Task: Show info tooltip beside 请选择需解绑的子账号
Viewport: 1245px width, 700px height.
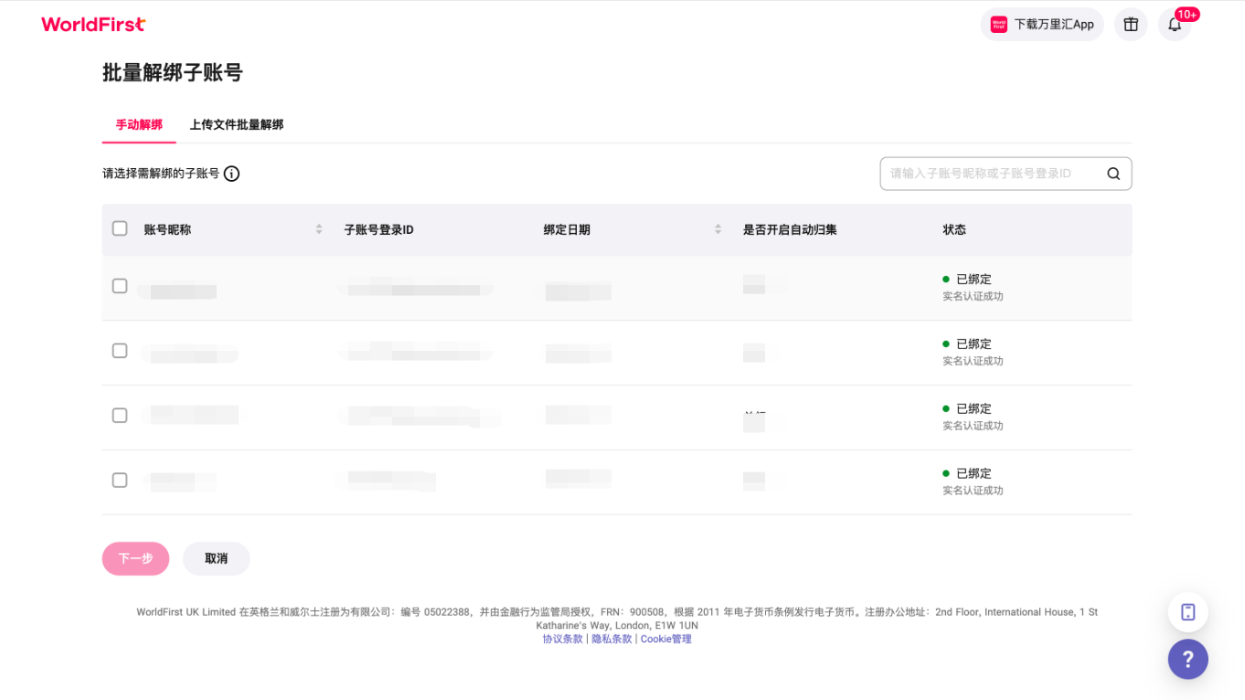Action: coord(232,174)
